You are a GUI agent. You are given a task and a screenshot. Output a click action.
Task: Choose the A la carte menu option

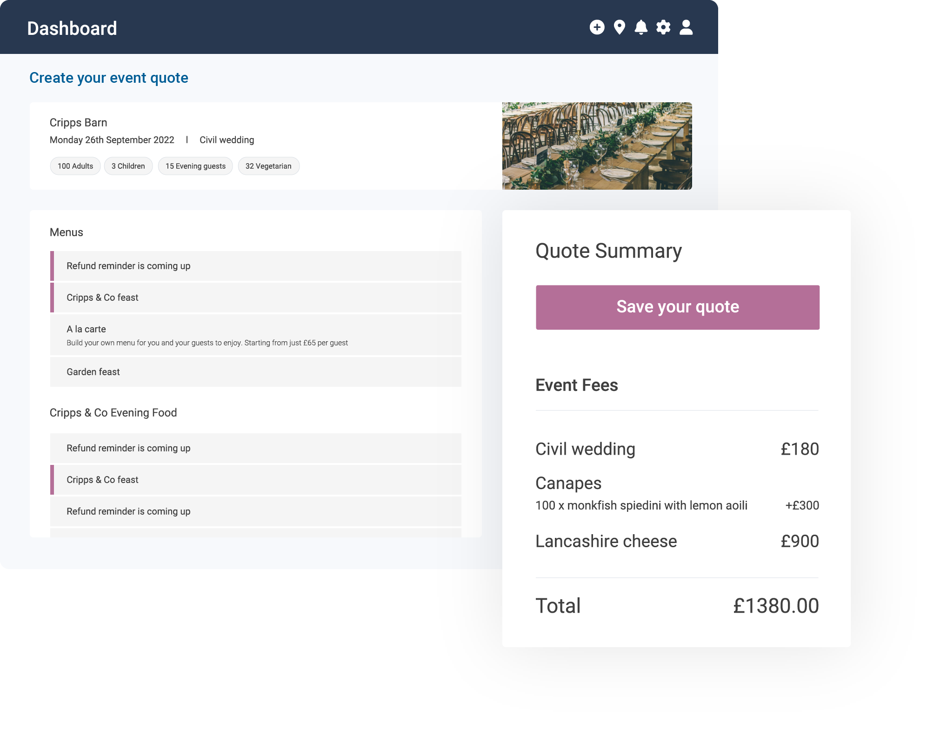pos(256,335)
